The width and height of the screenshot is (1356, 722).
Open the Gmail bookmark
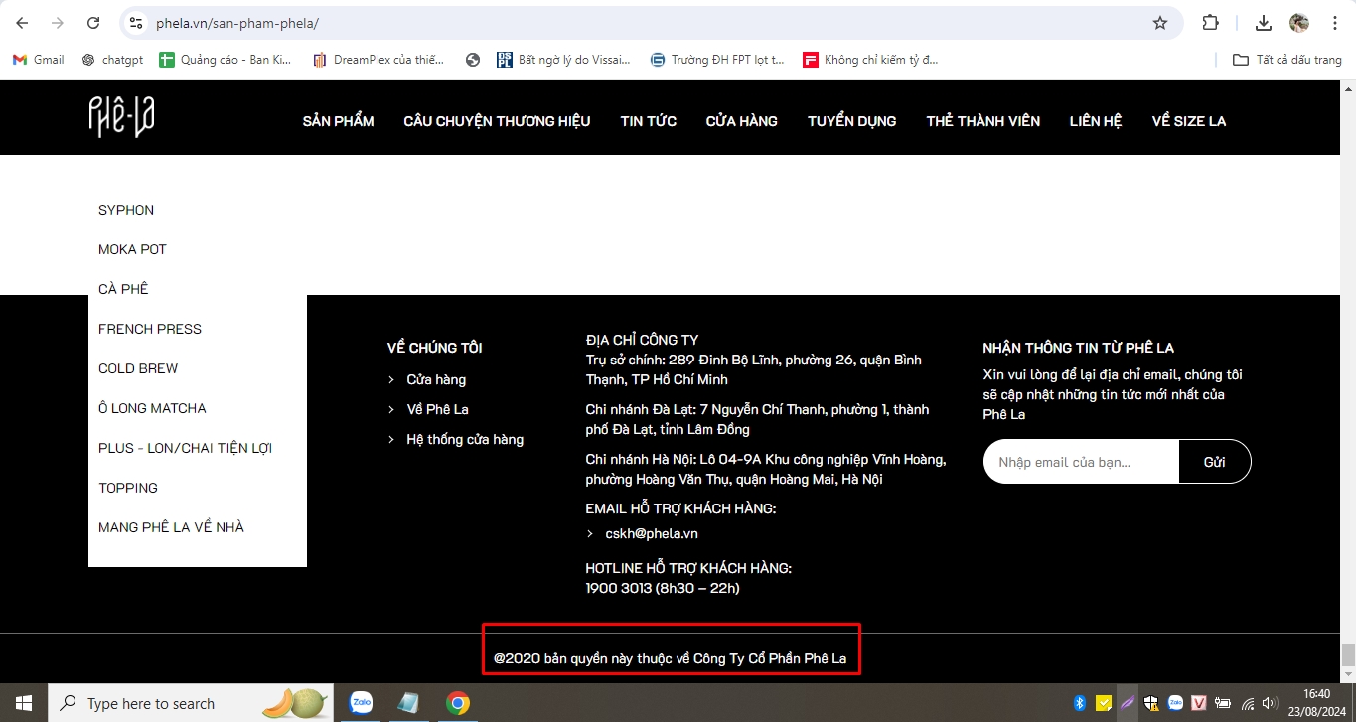coord(37,59)
